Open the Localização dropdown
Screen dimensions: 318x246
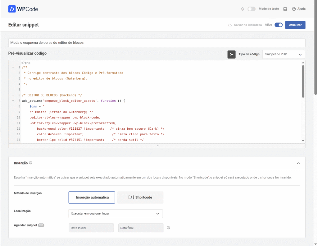point(116,214)
